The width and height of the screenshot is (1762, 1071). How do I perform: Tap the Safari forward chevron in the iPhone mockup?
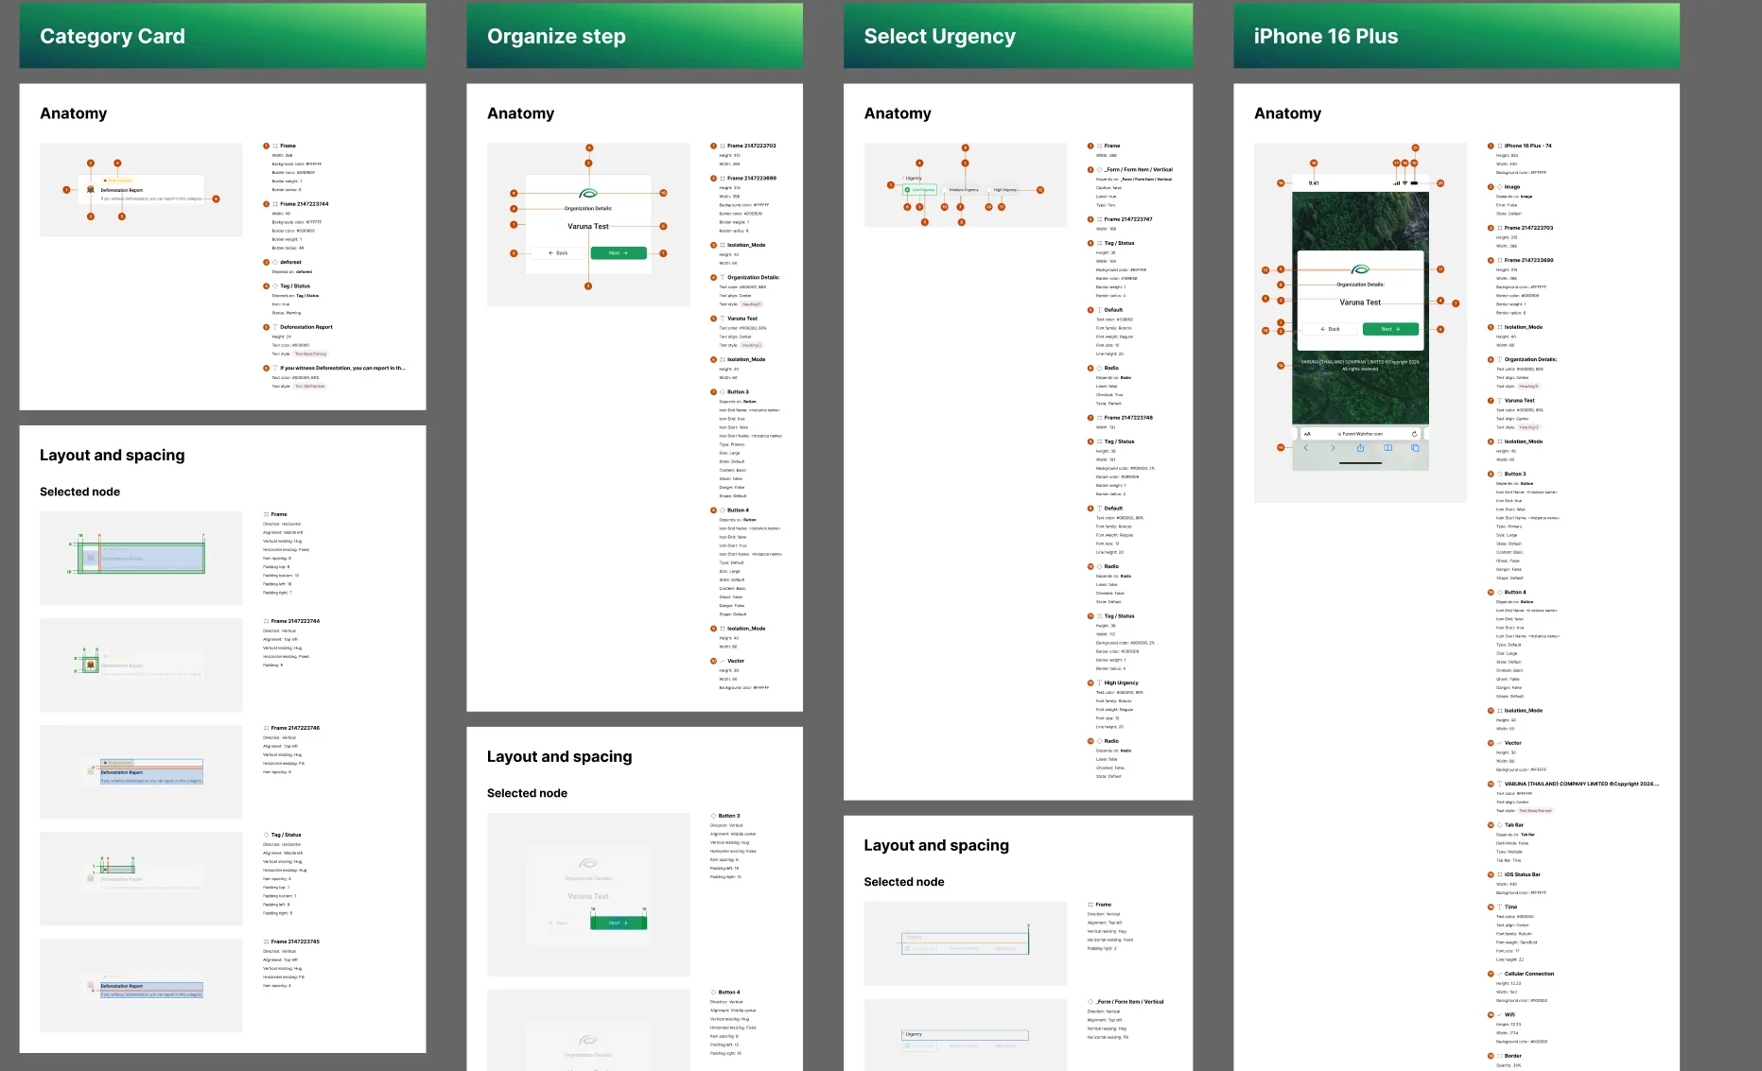[1333, 447]
